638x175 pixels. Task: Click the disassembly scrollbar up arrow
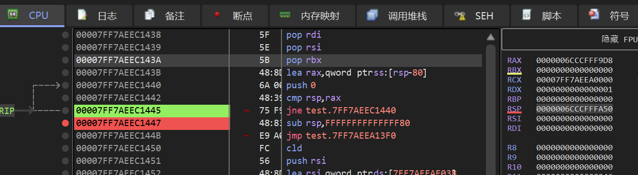point(491,37)
